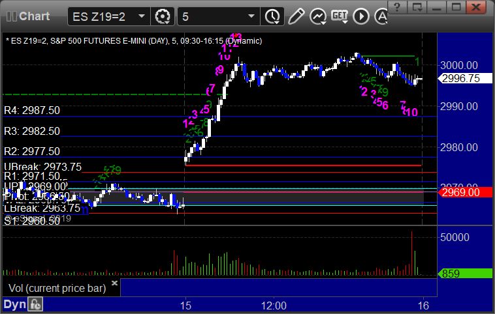The image size is (495, 314).
Task: Click the GET indicators icon
Action: click(x=340, y=16)
